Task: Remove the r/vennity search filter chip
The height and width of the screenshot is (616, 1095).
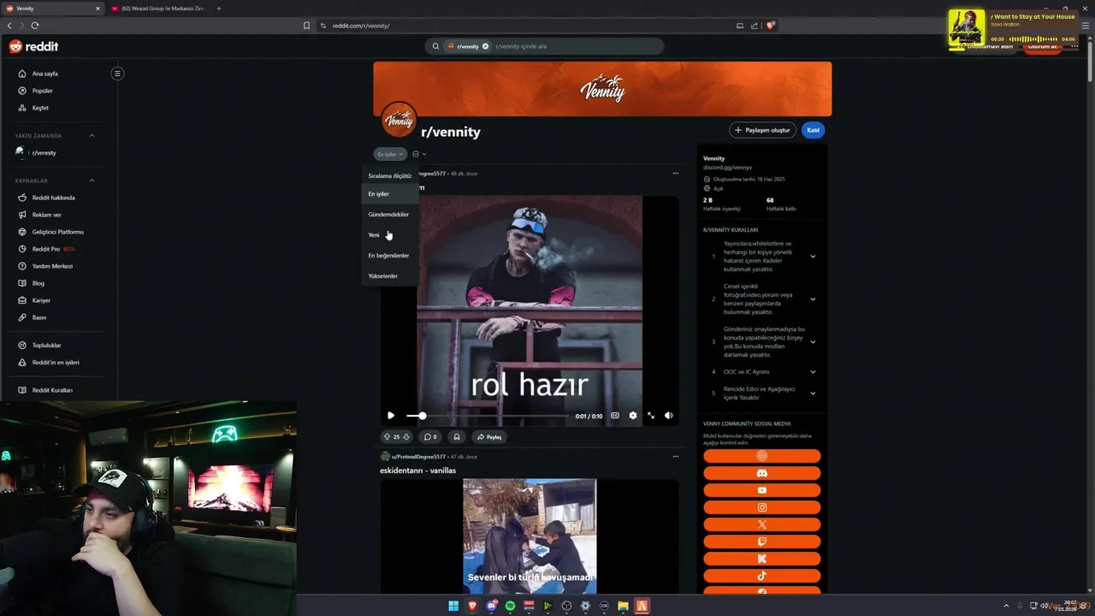Action: (485, 46)
